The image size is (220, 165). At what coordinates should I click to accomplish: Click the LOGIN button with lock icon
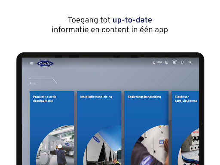(x=157, y=62)
